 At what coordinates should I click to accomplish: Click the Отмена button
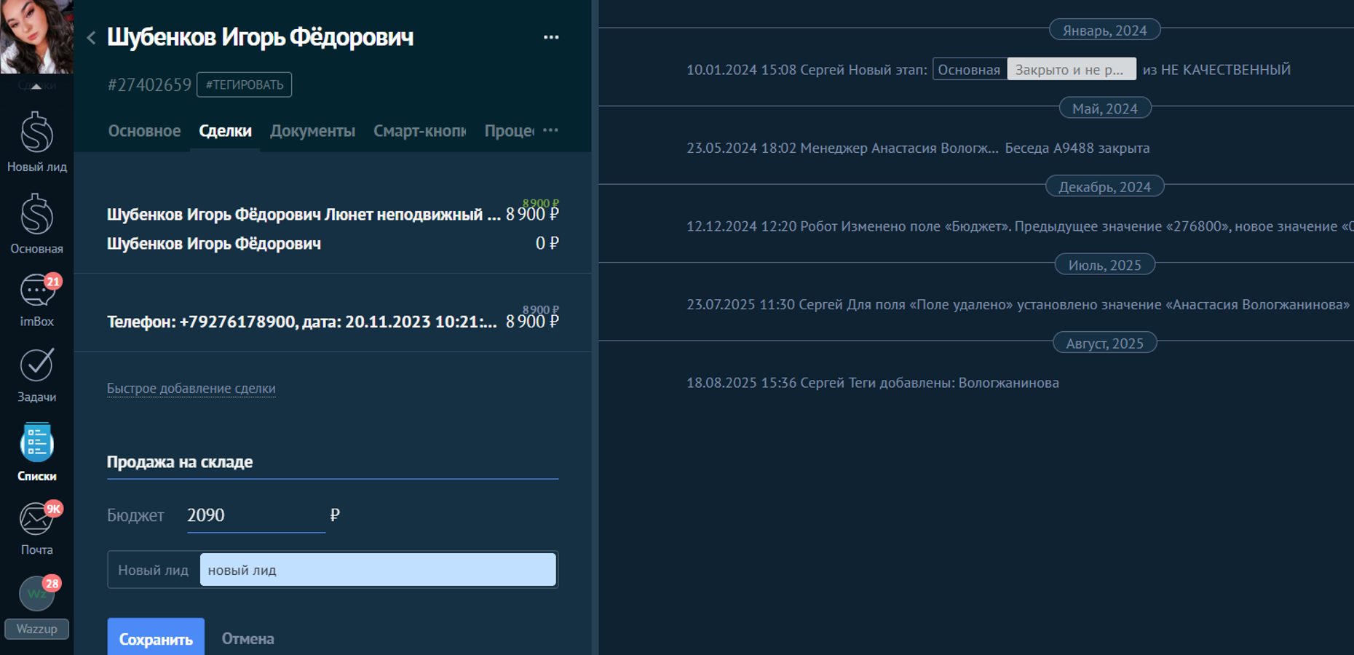click(x=248, y=638)
